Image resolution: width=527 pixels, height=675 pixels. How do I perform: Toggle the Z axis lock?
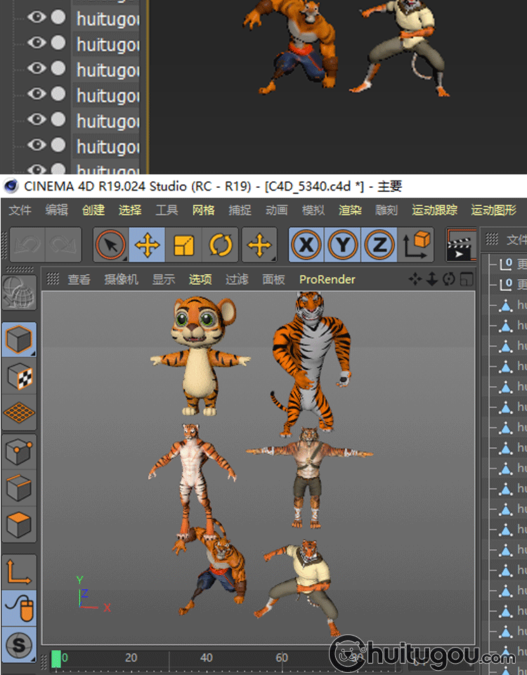click(x=379, y=245)
